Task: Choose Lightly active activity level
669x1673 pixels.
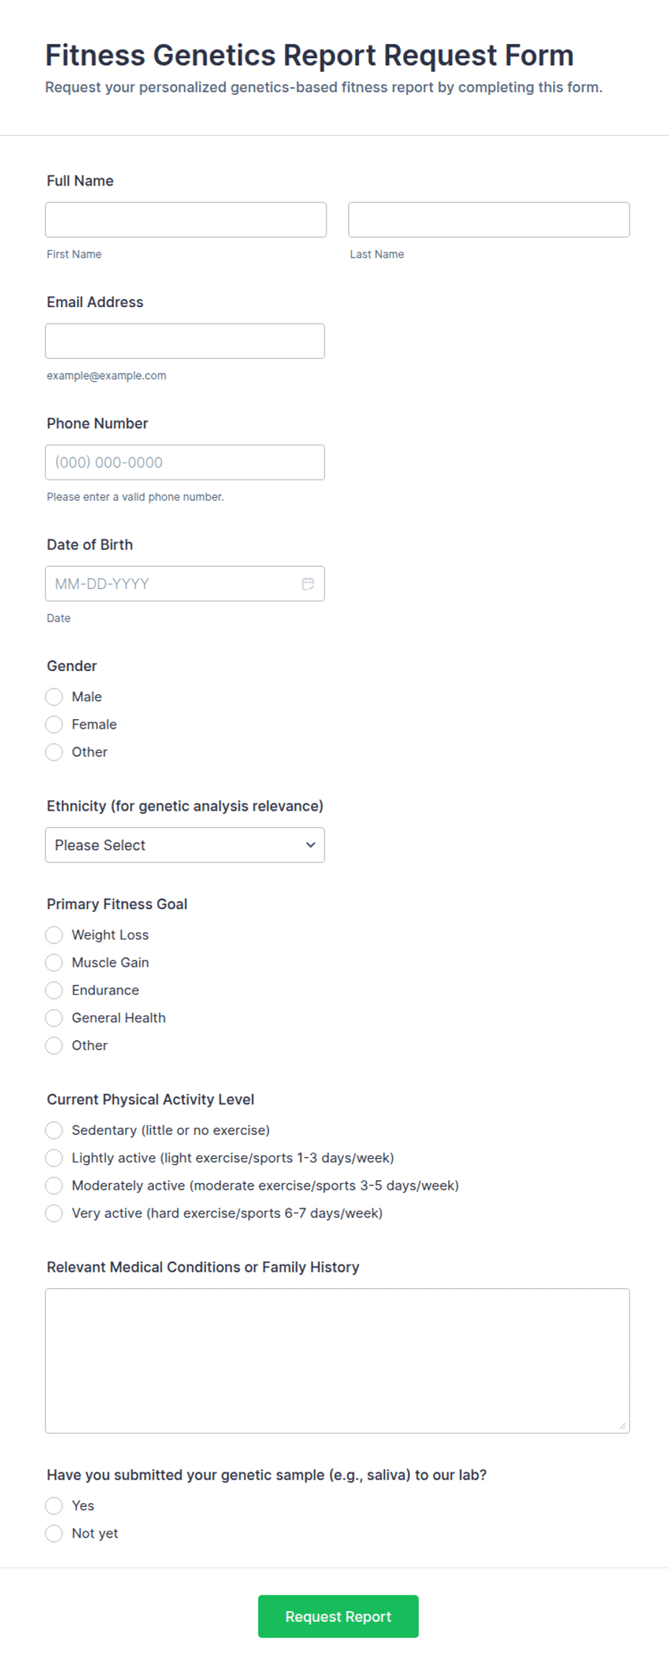Action: [54, 1157]
